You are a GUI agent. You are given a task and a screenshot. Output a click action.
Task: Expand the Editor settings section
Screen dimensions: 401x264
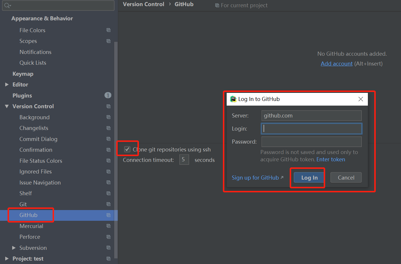click(7, 85)
